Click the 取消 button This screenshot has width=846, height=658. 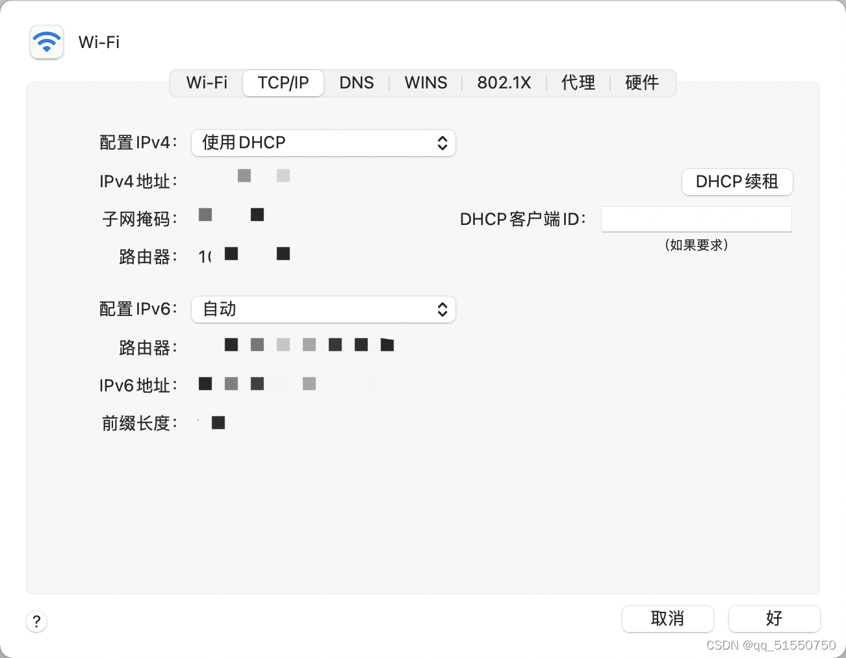click(667, 619)
